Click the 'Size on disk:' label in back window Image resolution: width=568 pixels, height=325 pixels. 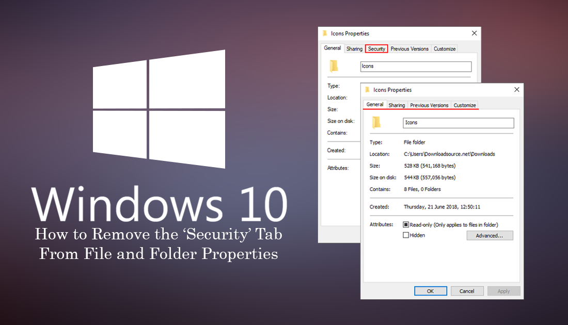pos(341,121)
